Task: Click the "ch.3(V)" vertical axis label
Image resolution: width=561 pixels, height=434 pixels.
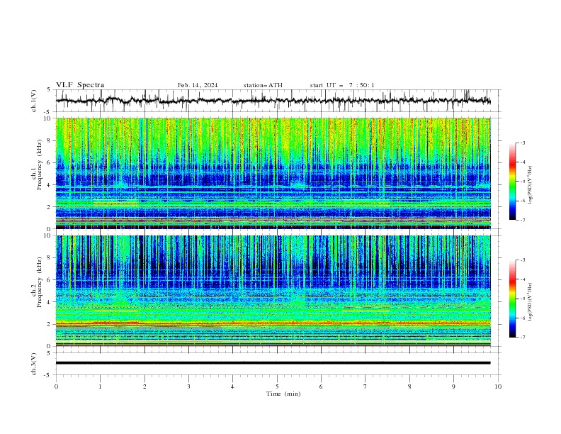Action: click(x=34, y=364)
